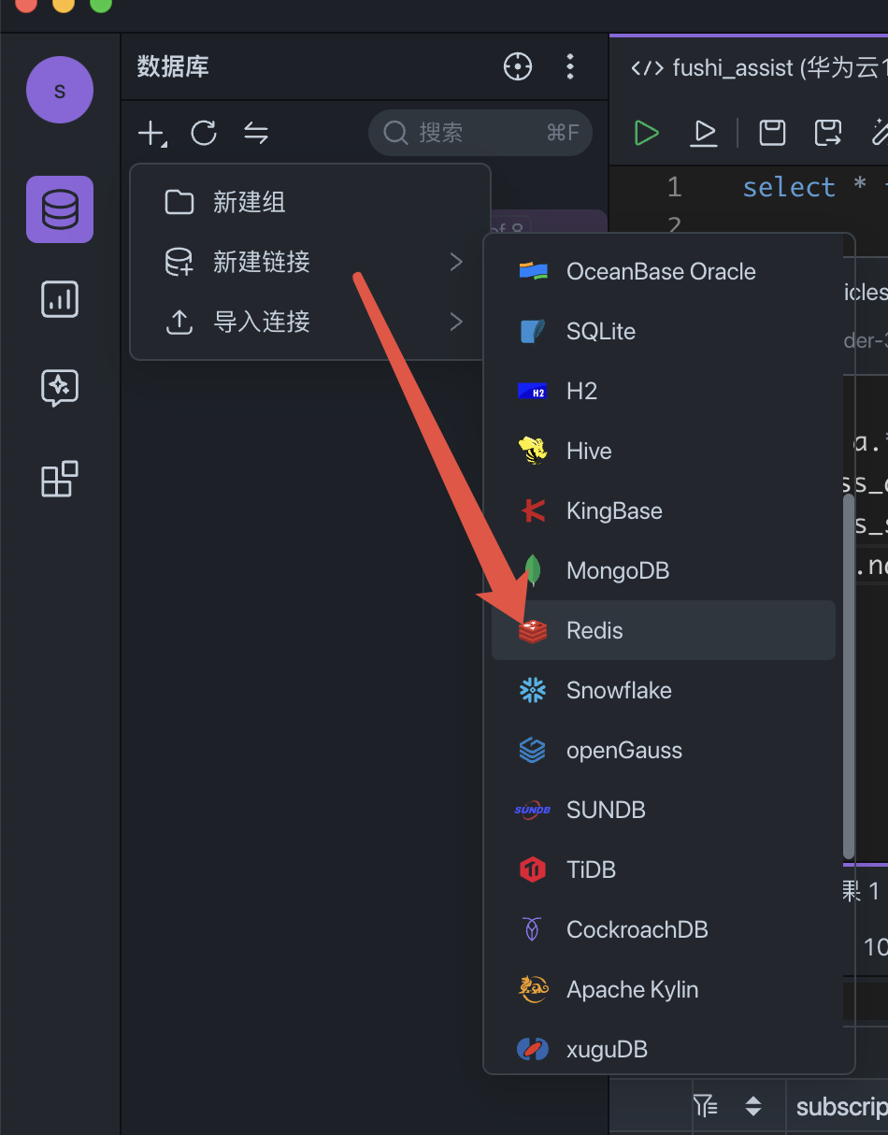The height and width of the screenshot is (1135, 888).
Task: Select OceanBase Oracle from the database list
Action: point(664,271)
